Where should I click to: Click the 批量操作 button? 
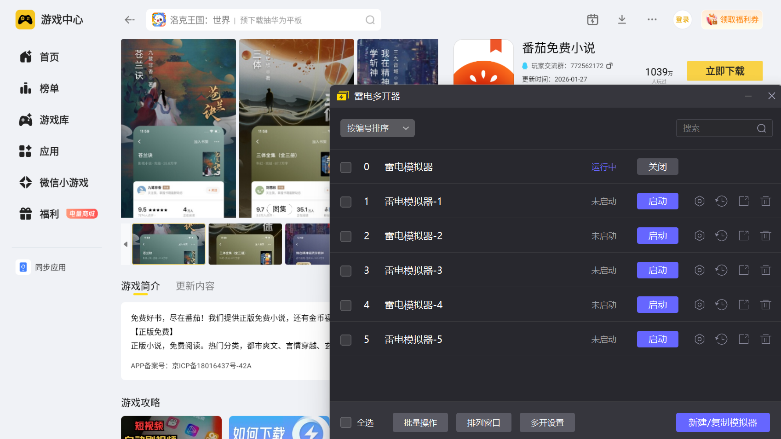click(x=420, y=422)
